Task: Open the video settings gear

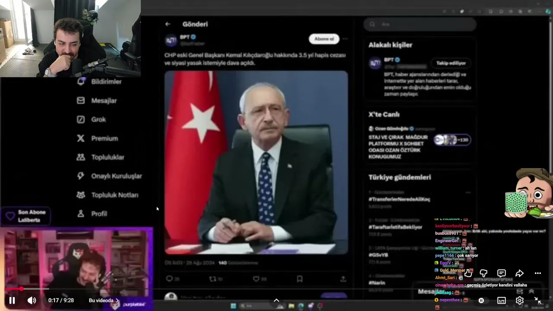Action: click(x=520, y=300)
